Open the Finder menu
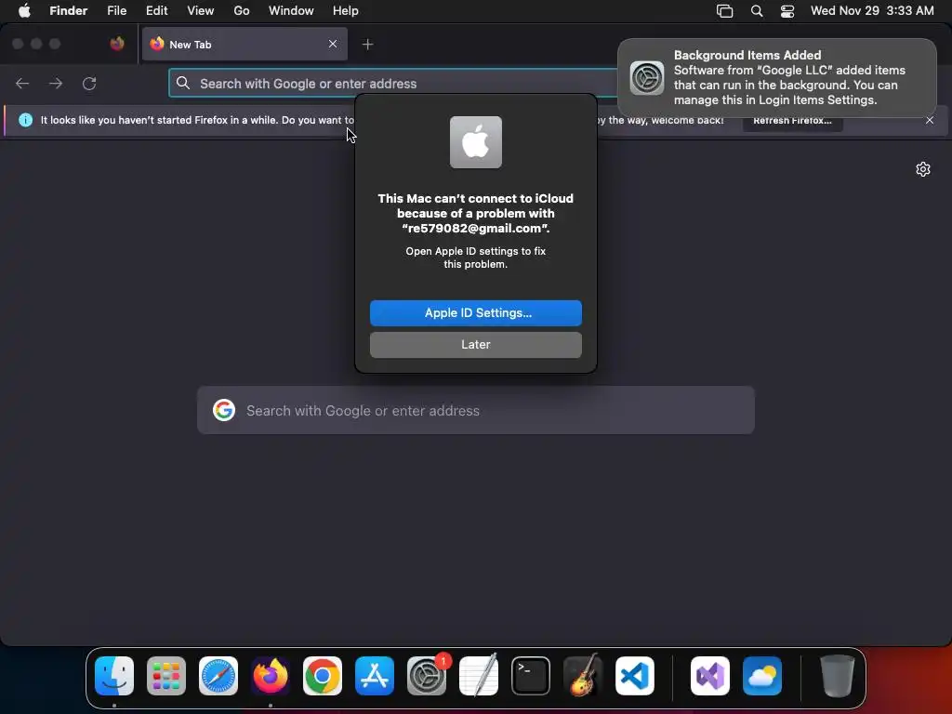The height and width of the screenshot is (714, 952). coord(68,10)
